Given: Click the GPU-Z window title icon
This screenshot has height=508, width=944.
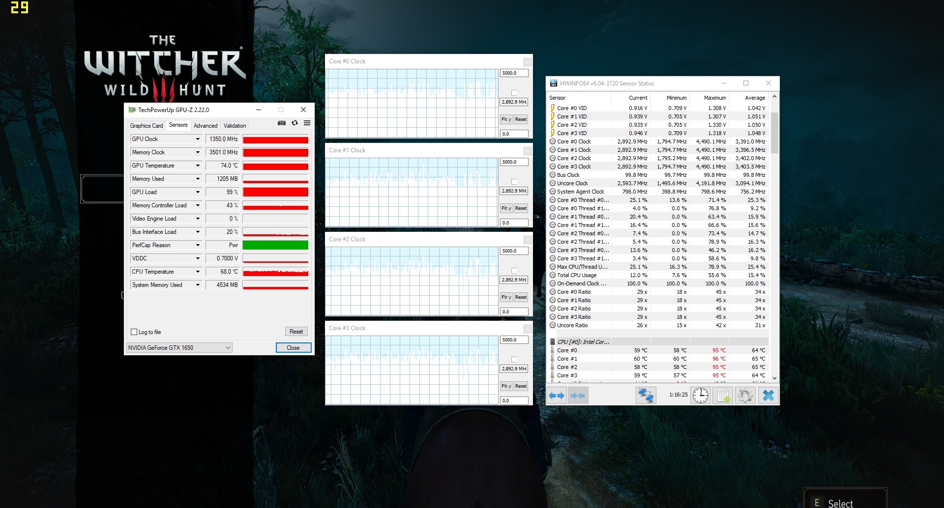Looking at the screenshot, I should (132, 110).
